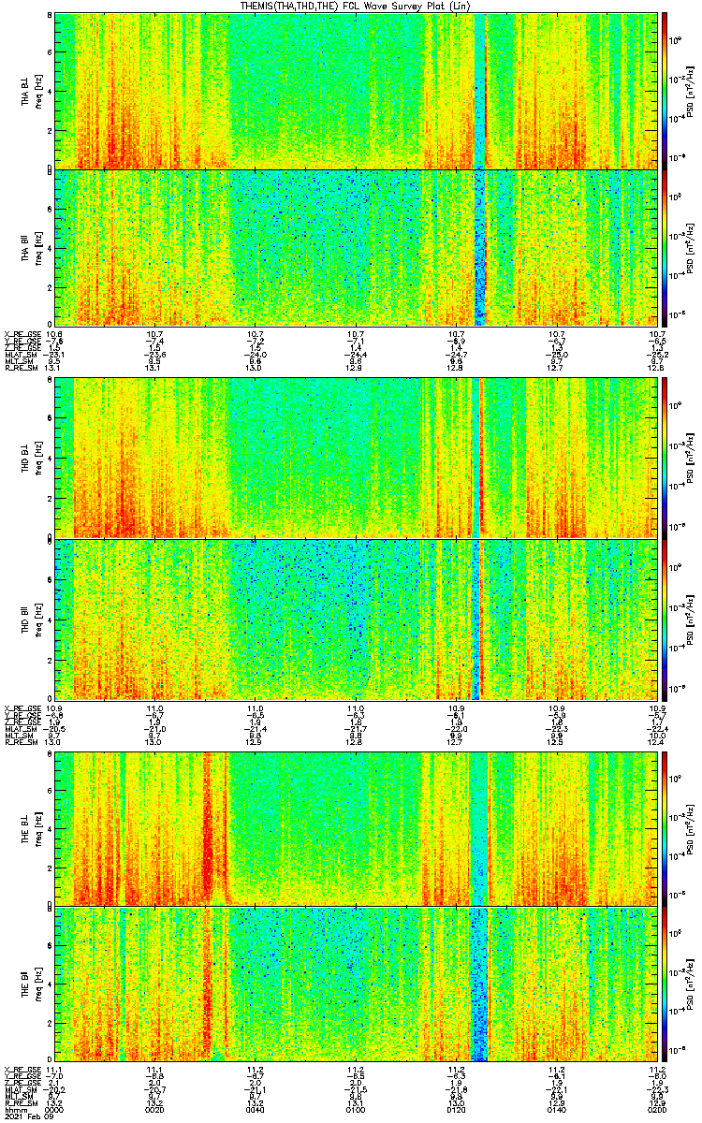Image resolution: width=702 pixels, height=1123 pixels.
Task: Click the 0200 time tick label
Action: [657, 1108]
